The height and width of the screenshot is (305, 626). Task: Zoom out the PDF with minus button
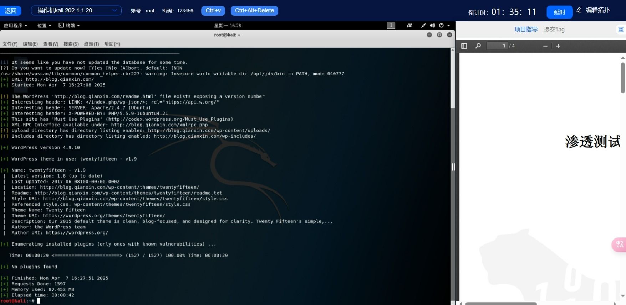545,46
